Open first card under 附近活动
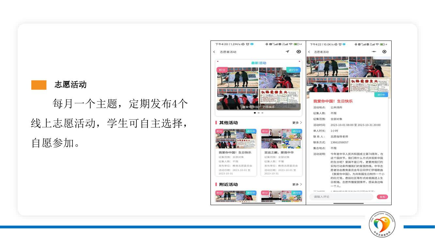435x245 pixels. pos(236,196)
